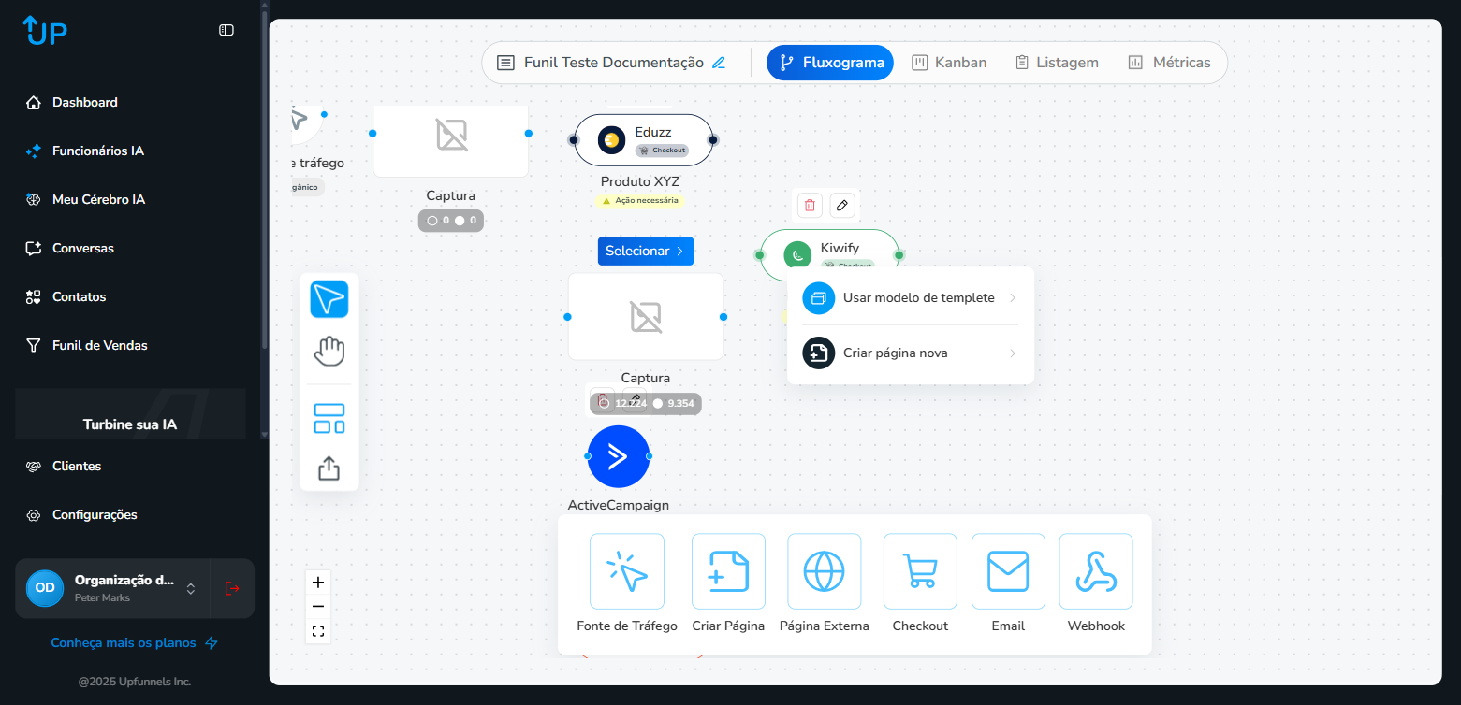Open the Métricas tab
This screenshot has height=705, width=1461.
pos(1169,63)
